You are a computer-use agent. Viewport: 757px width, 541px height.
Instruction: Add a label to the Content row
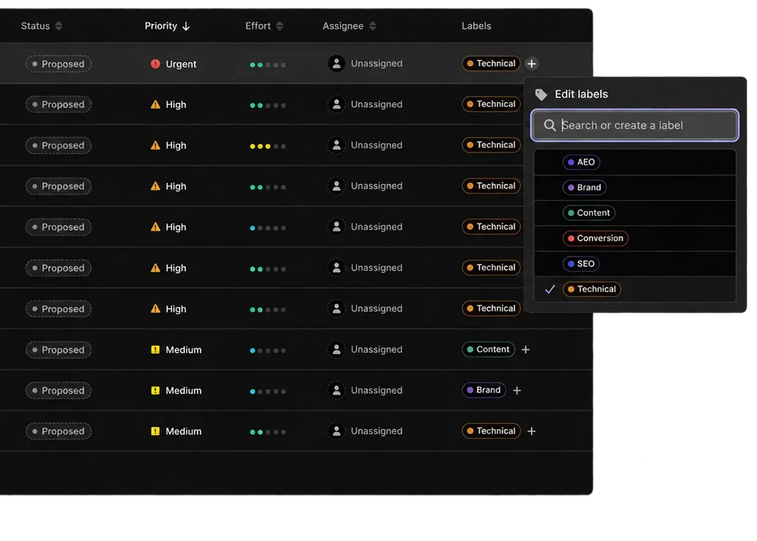[x=526, y=350]
